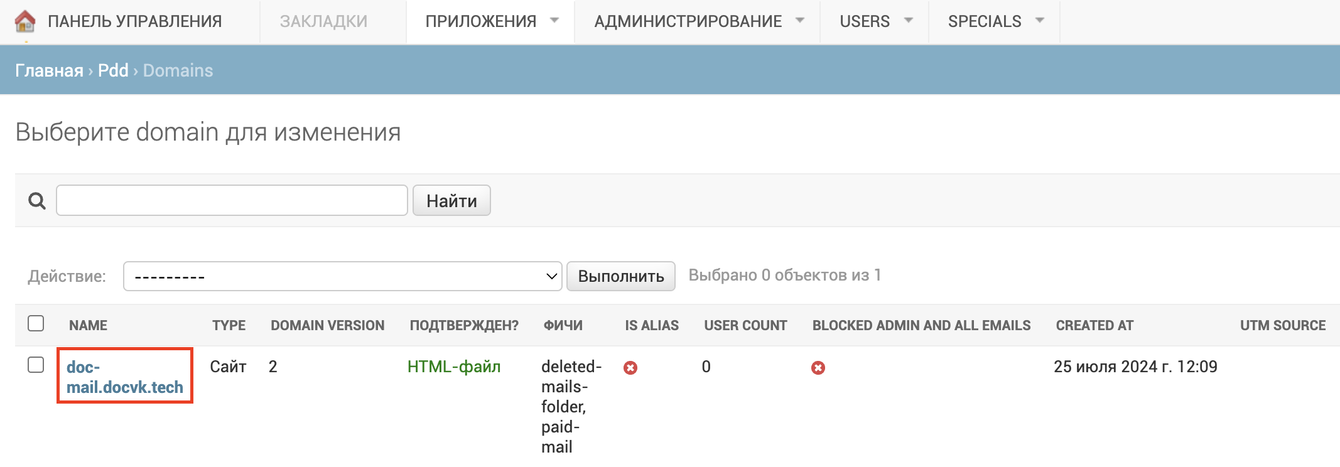This screenshot has height=467, width=1340.
Task: Select all domains with header checkbox
Action: point(36,324)
